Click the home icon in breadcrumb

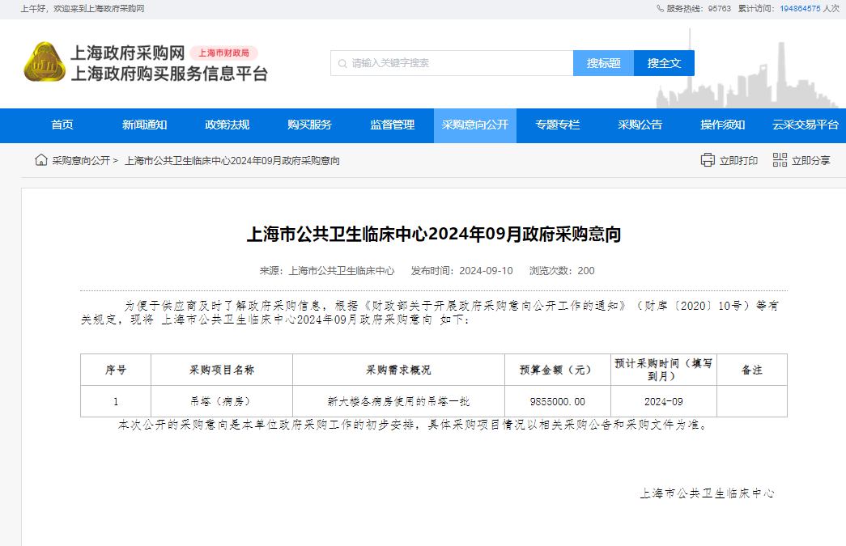pyautogui.click(x=41, y=160)
